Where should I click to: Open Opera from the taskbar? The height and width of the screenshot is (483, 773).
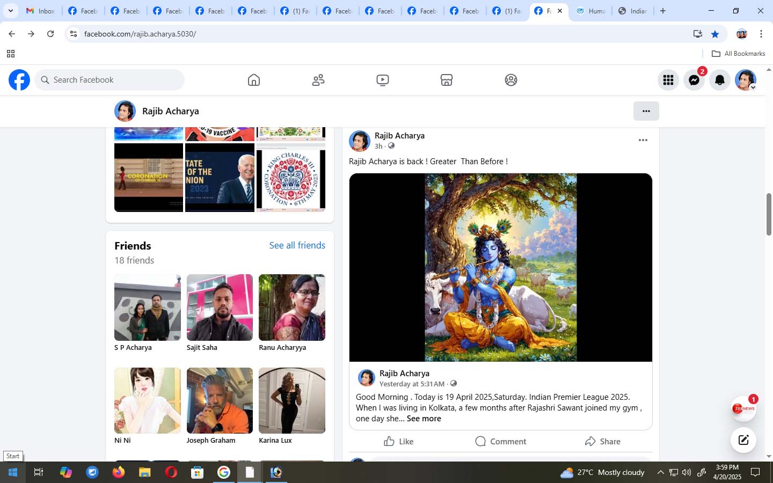pos(171,472)
